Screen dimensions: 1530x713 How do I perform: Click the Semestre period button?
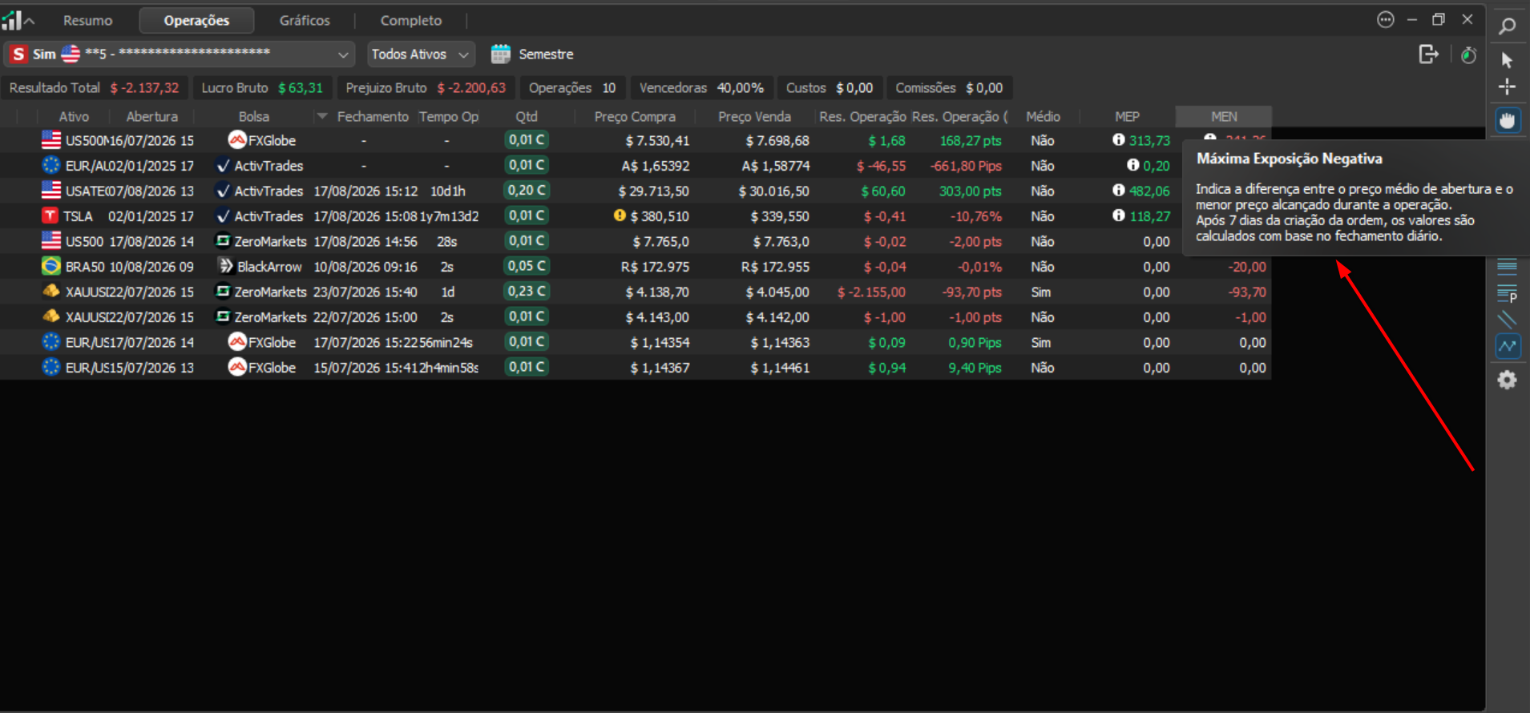(x=546, y=54)
